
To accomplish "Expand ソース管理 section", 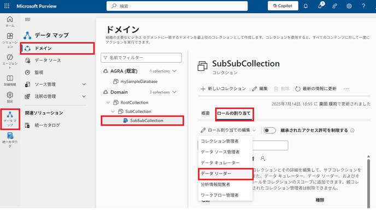I will pyautogui.click(x=84, y=85).
